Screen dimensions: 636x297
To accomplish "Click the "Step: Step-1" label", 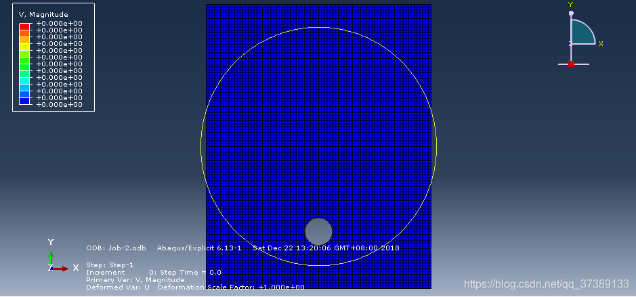I will point(110,265).
